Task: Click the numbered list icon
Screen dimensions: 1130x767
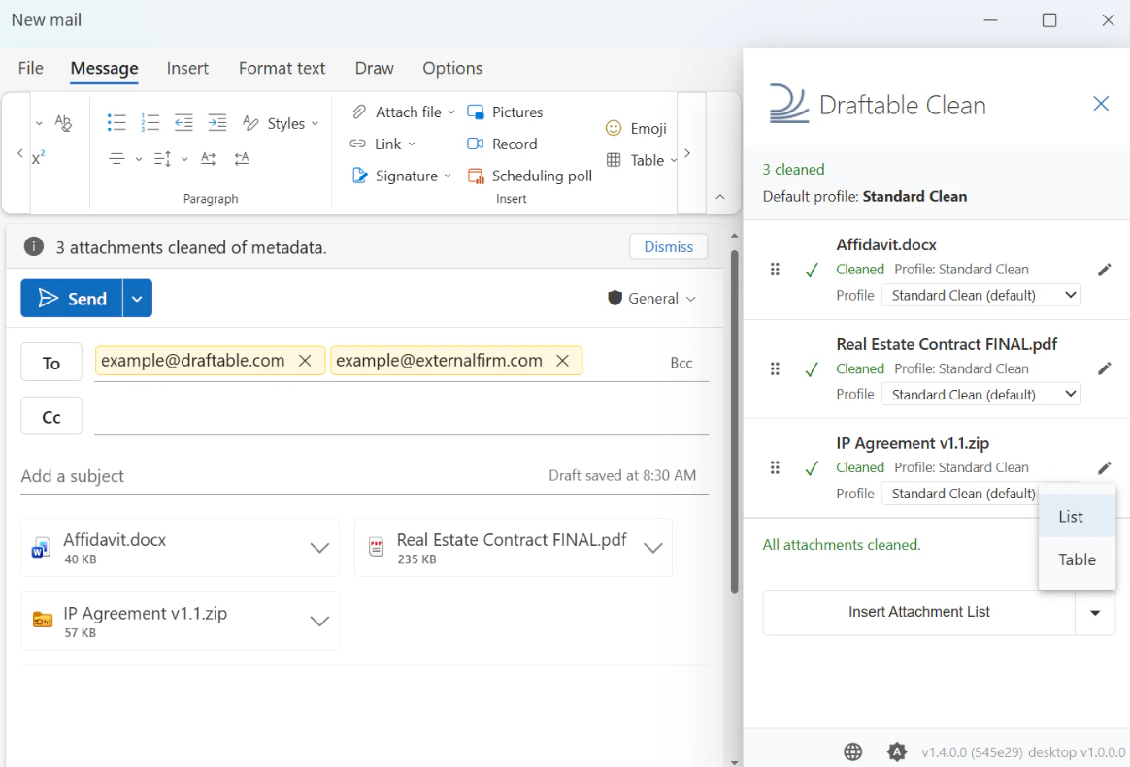Action: click(150, 123)
